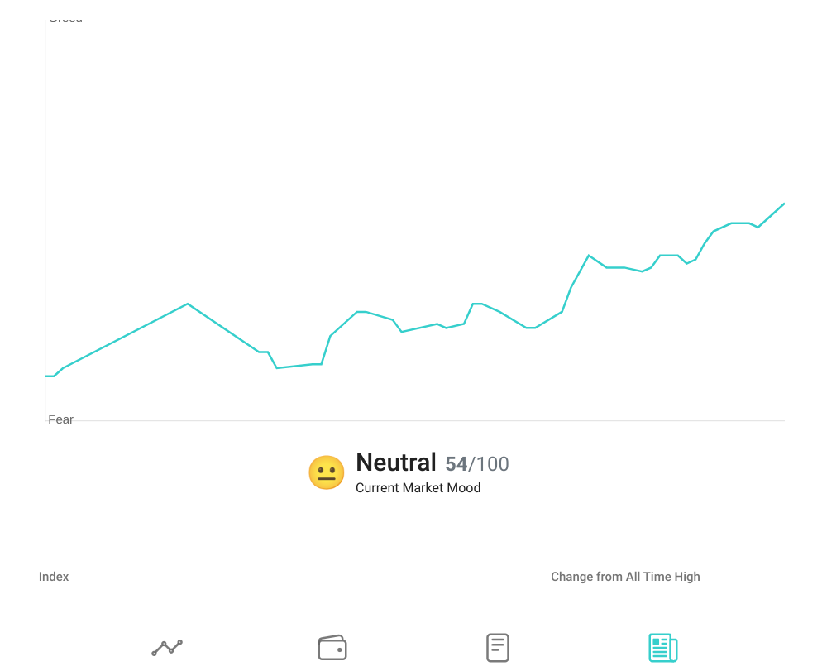Click the 54/100 score text

coord(476,464)
